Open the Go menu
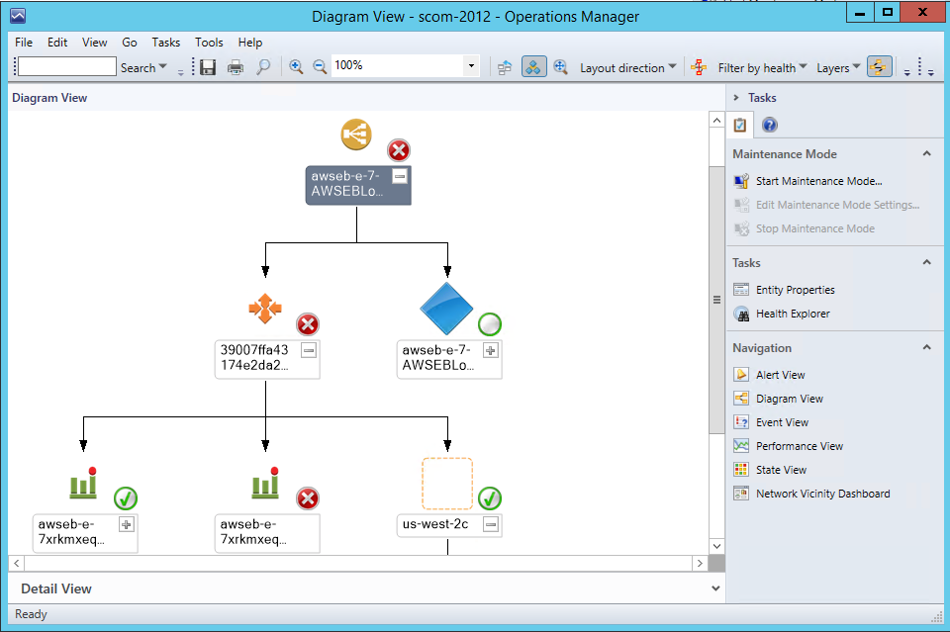950x632 pixels. pyautogui.click(x=130, y=43)
